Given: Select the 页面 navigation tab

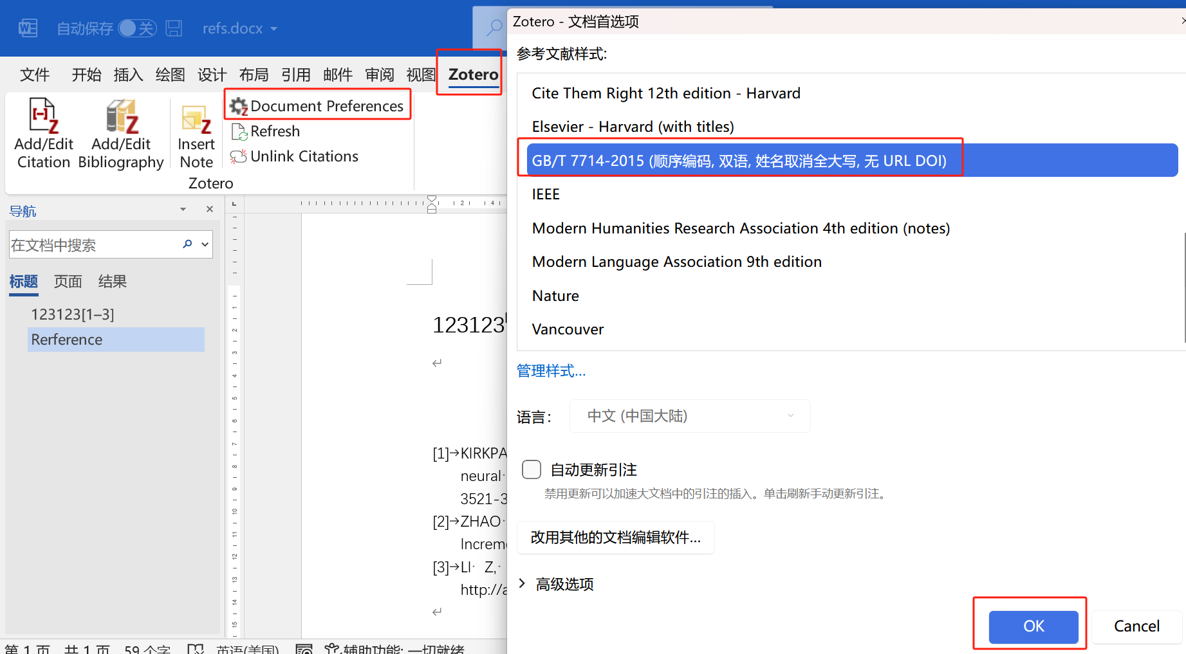Looking at the screenshot, I should (68, 282).
